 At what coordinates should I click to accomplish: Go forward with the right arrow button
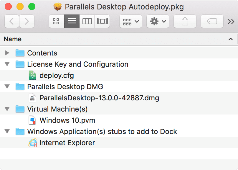[27, 21]
